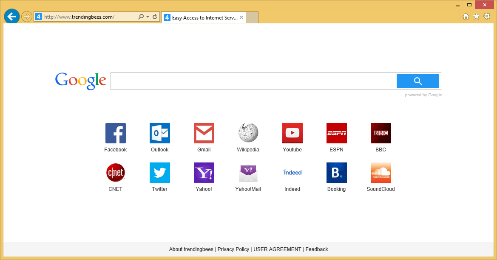This screenshot has width=497, height=260.
Task: Click the blue search magnifier button
Action: click(x=417, y=81)
